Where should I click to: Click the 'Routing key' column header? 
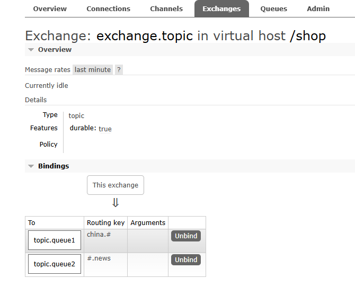click(x=106, y=223)
